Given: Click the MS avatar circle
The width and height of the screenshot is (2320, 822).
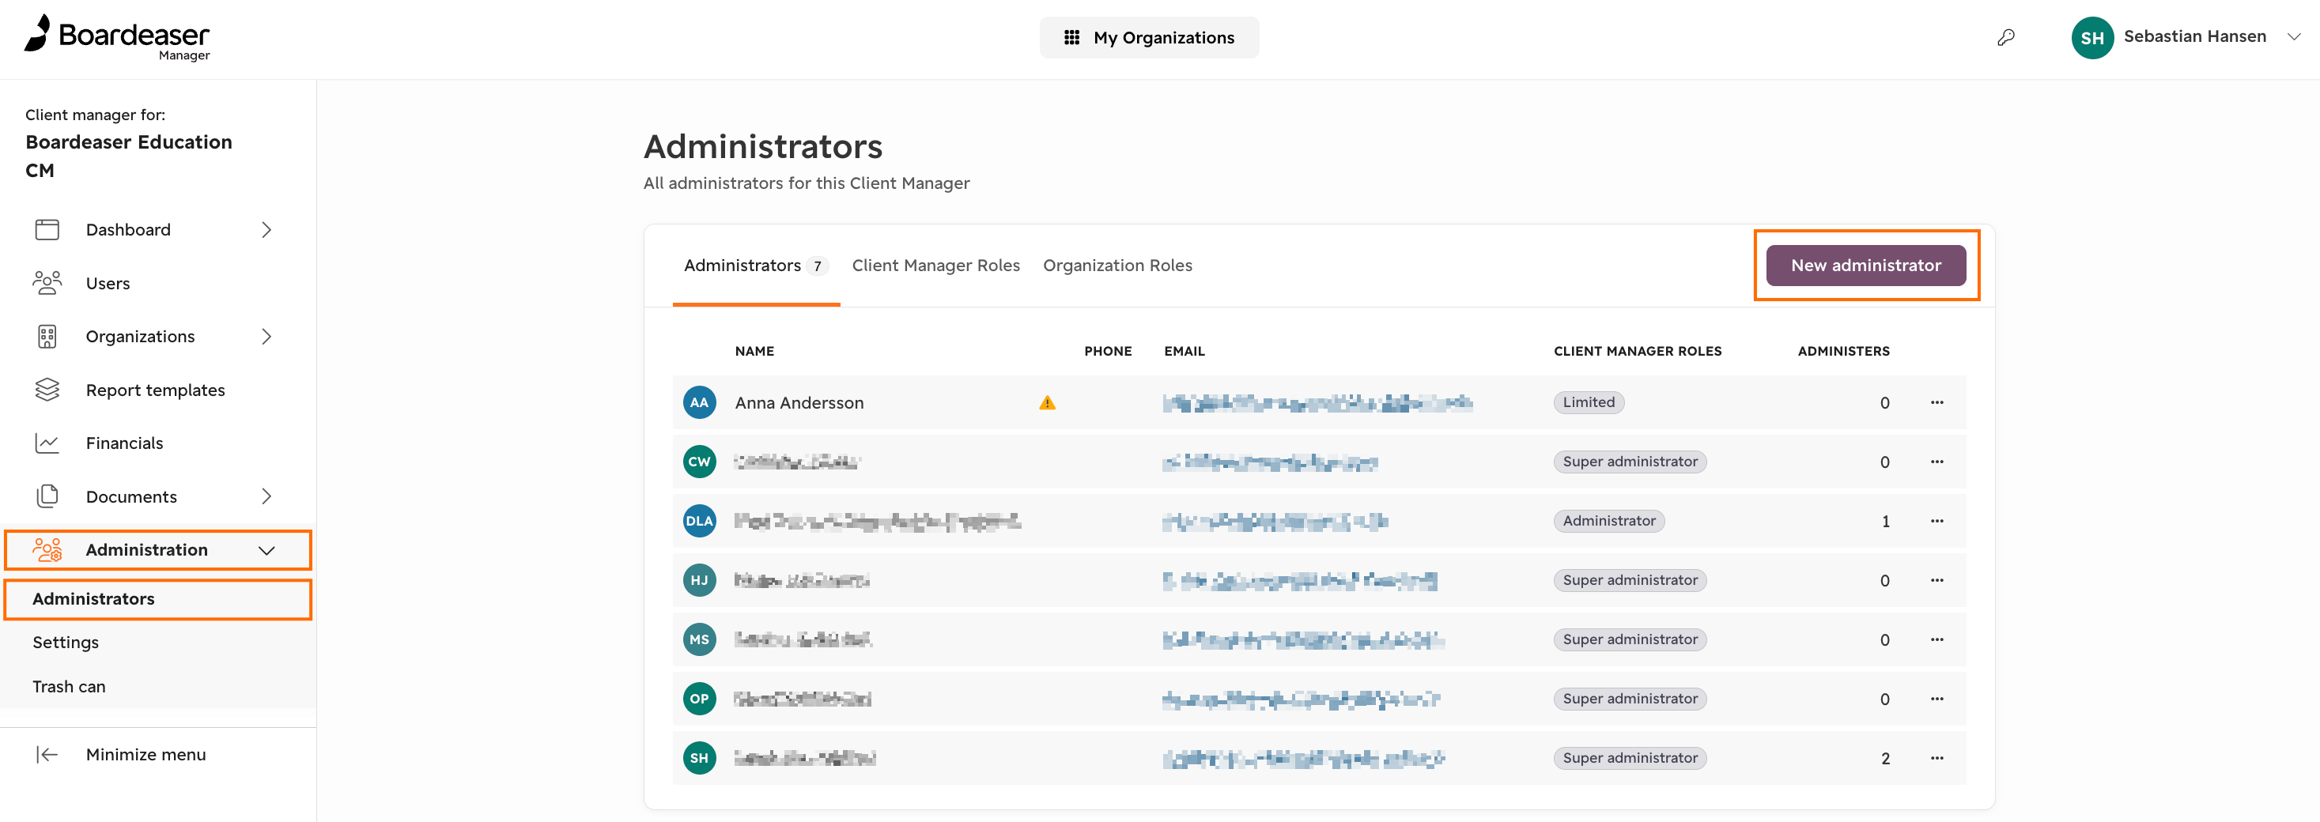Looking at the screenshot, I should [699, 639].
